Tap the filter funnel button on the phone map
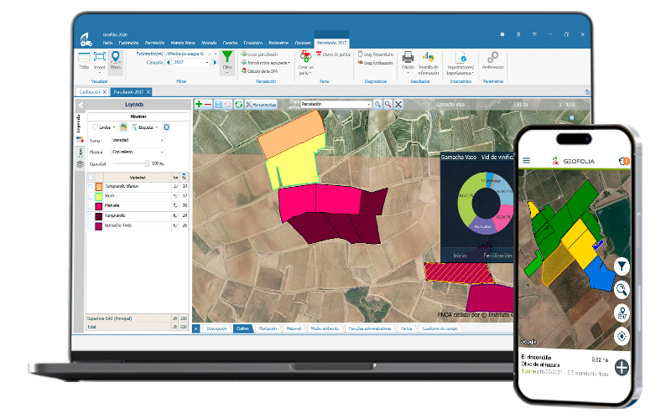 tap(622, 266)
